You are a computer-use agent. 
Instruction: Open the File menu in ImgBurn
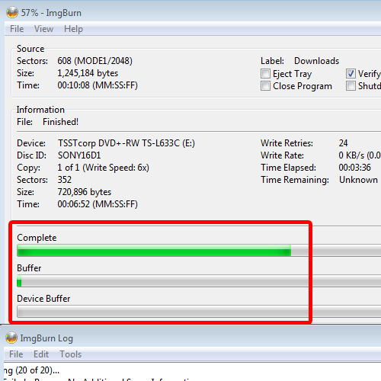pos(17,29)
